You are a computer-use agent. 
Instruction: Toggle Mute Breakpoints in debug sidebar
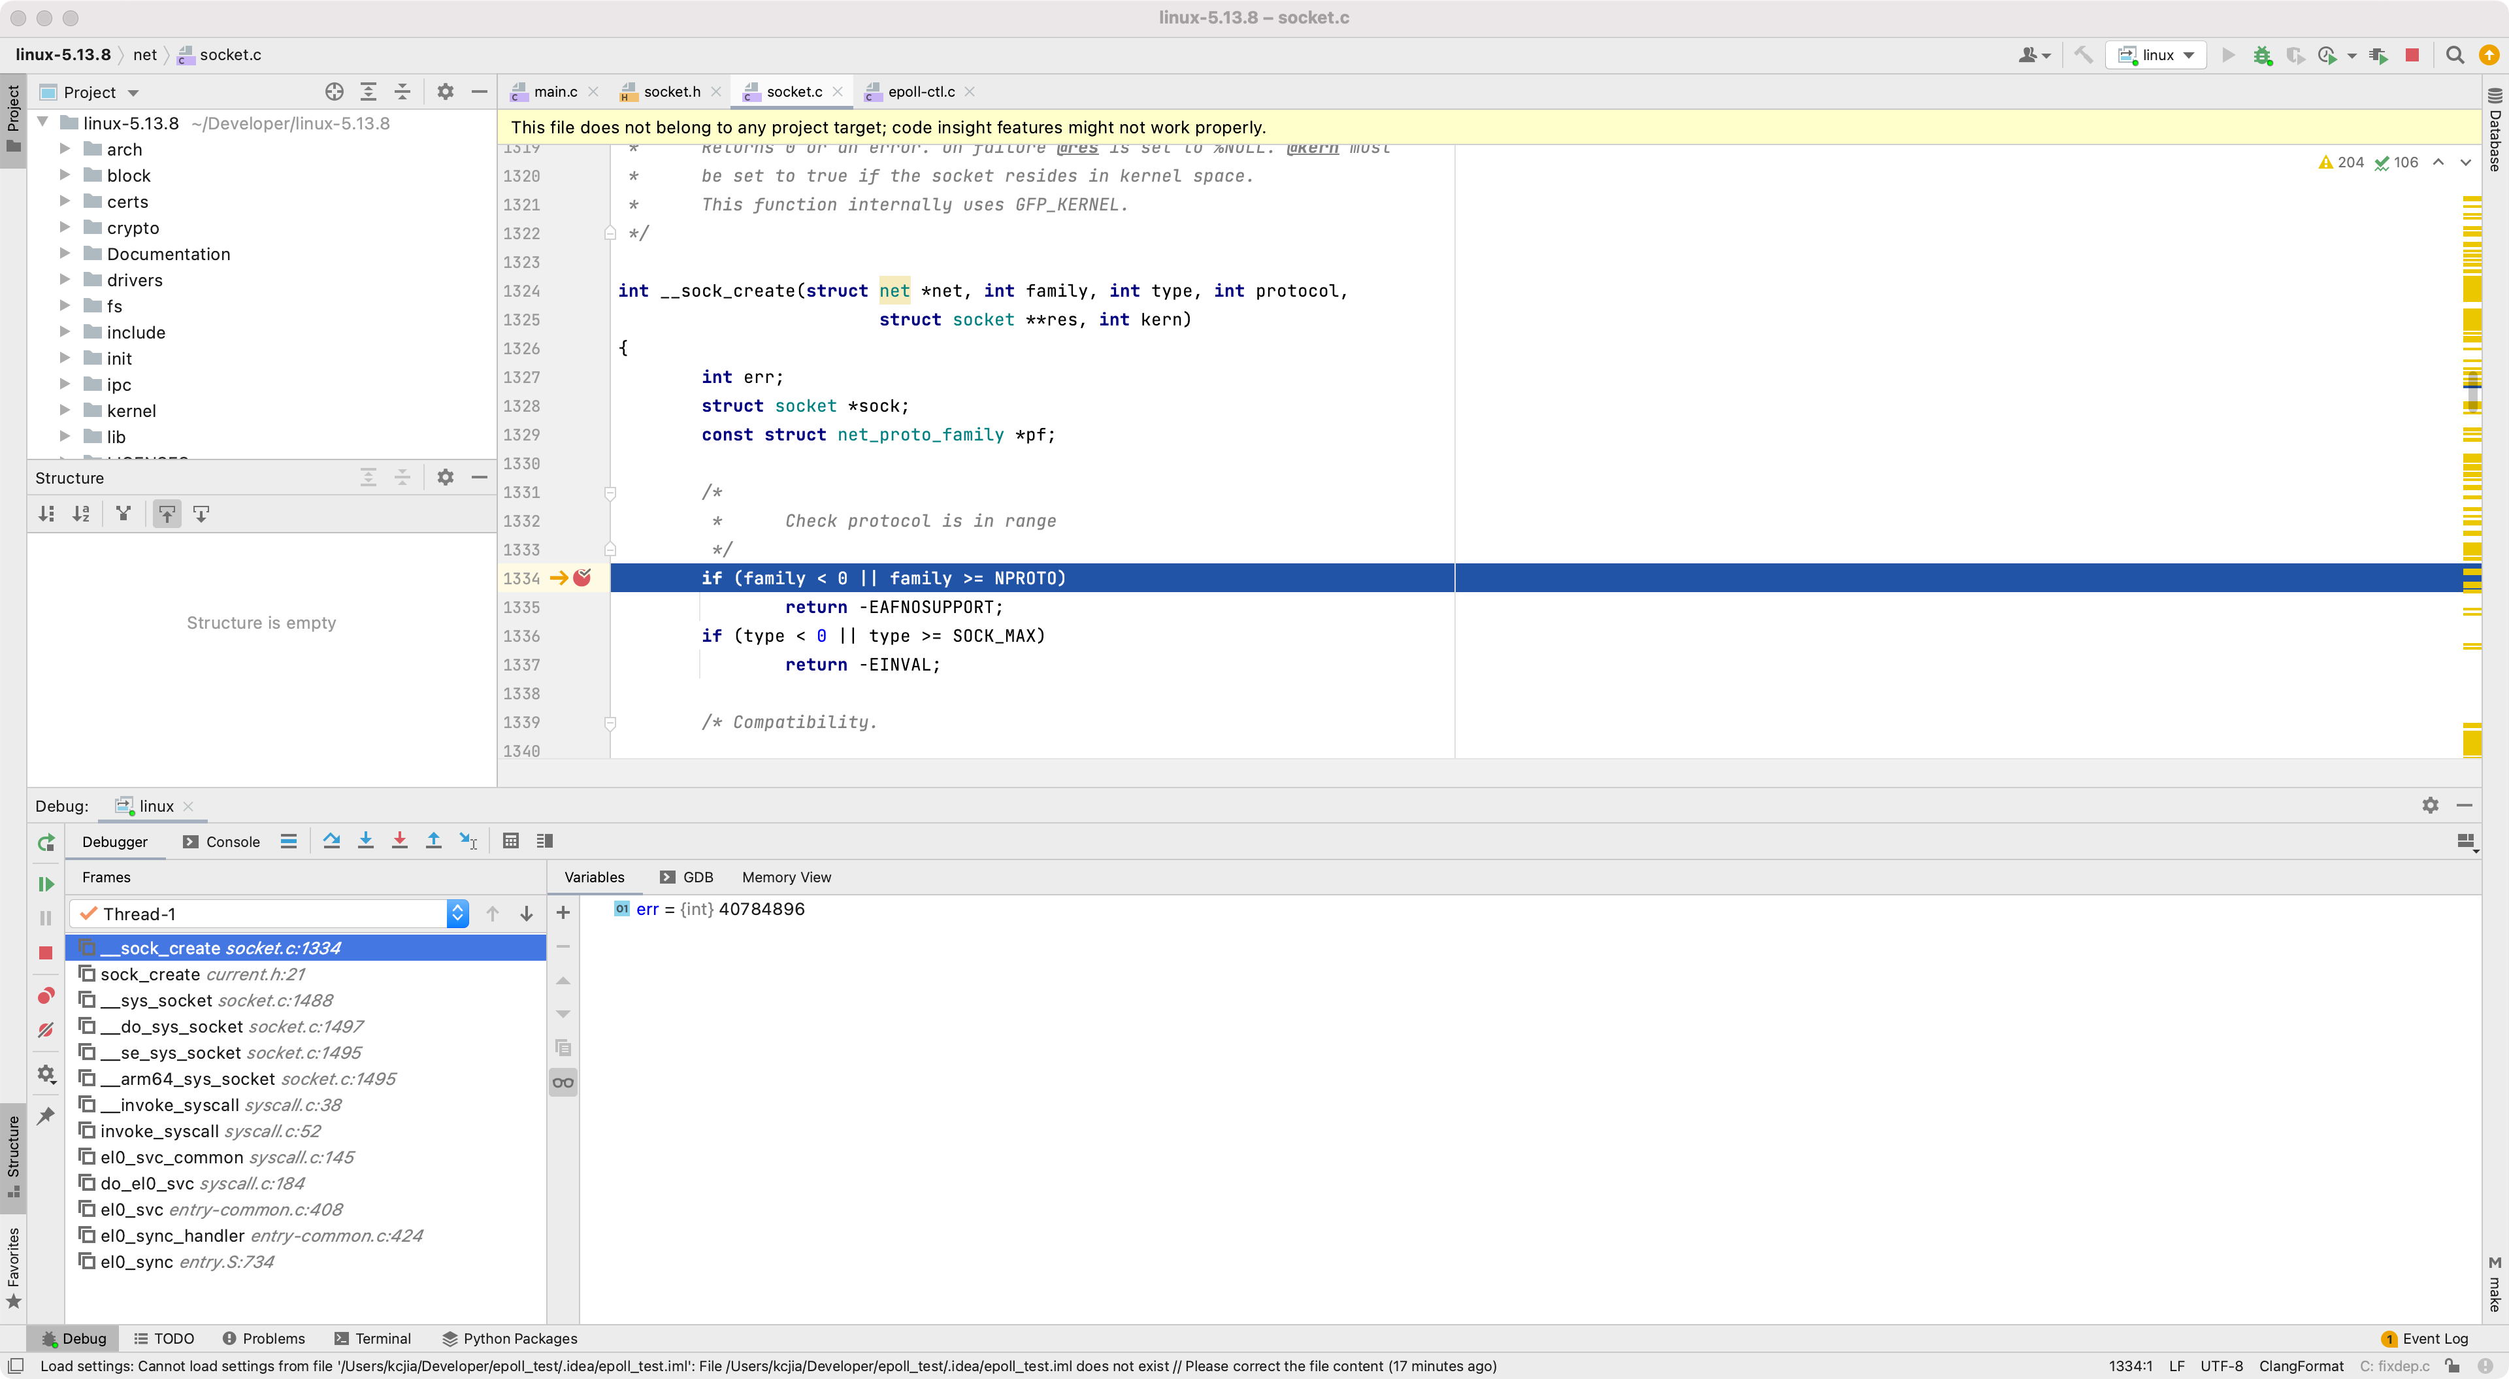46,1030
